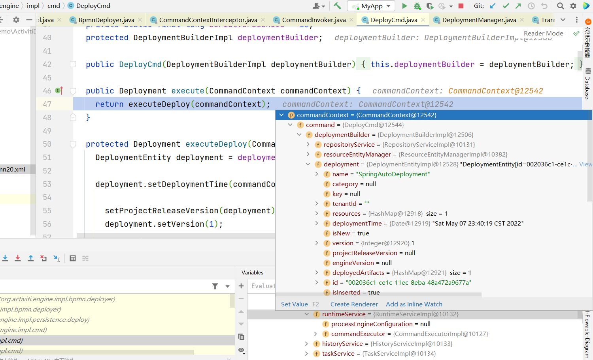593x360 pixels.
Task: Click Add as Inline Watch link
Action: click(414, 304)
